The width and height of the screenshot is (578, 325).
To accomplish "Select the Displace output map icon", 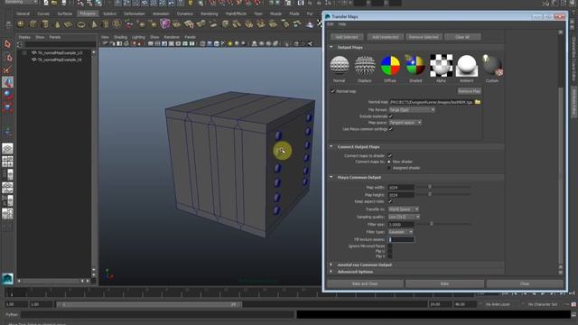I will point(365,66).
